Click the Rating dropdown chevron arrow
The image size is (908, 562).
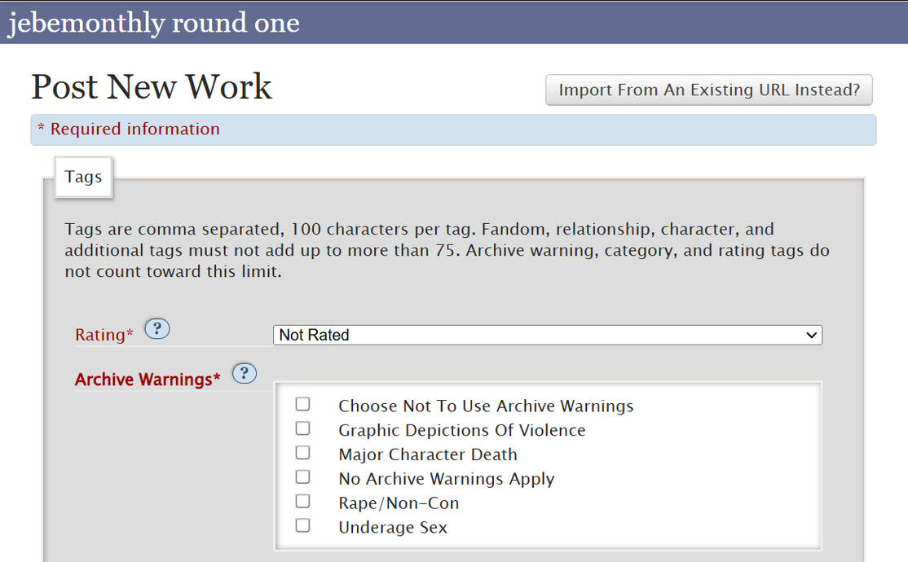[810, 335]
